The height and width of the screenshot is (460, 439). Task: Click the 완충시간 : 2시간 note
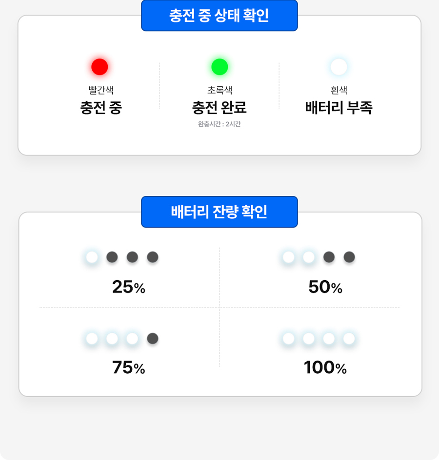point(219,124)
